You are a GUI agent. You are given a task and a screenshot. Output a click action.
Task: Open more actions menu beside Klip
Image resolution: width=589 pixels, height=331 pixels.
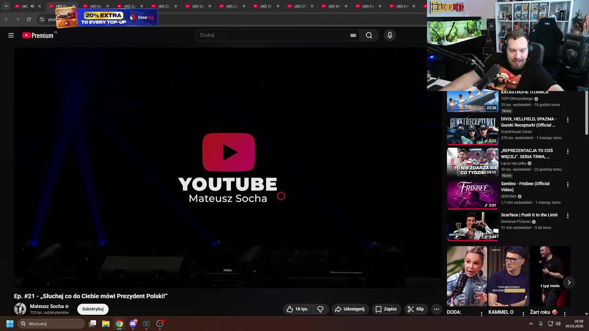click(x=437, y=309)
